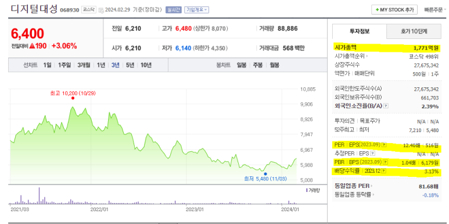Click the calendar icon beside 2024.02.29 date

point(101,10)
